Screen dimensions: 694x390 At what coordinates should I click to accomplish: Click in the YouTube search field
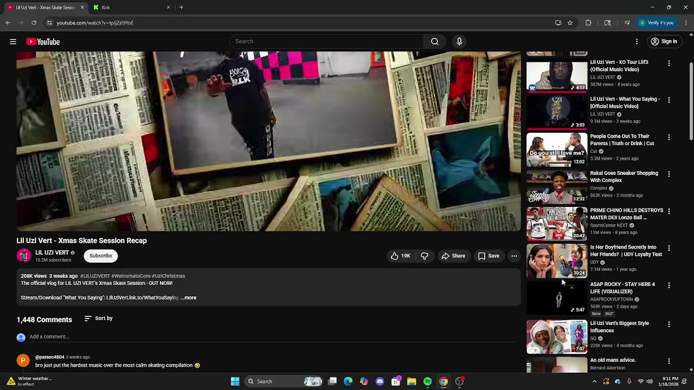pyautogui.click(x=327, y=42)
